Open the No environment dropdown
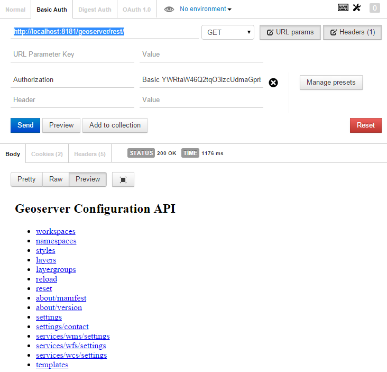This screenshot has width=387, height=372. (205, 9)
